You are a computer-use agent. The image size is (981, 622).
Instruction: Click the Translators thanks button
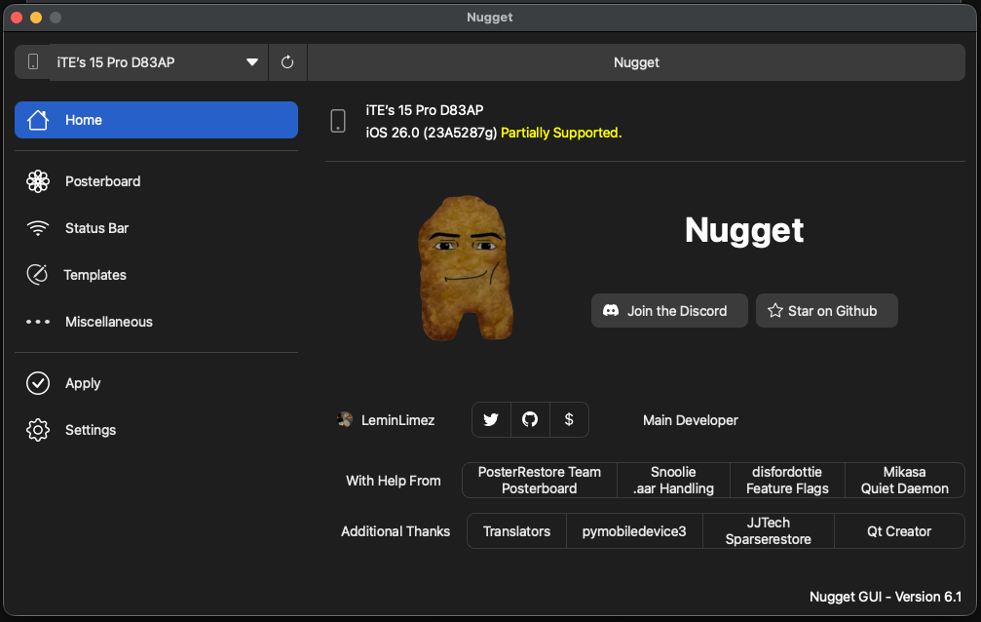(516, 531)
